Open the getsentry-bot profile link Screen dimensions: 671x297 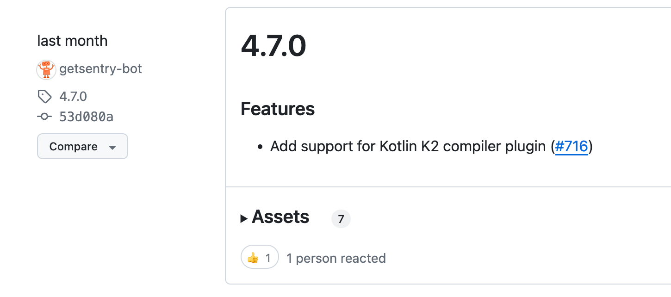tap(100, 69)
